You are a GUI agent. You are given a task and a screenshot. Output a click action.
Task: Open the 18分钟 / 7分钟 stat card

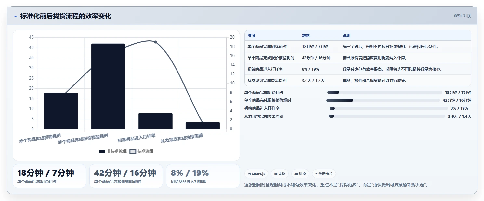[x=49, y=176]
